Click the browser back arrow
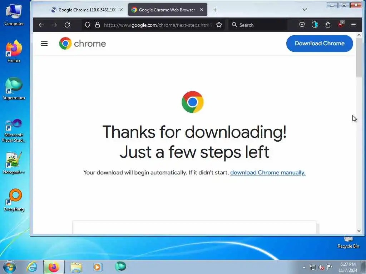This screenshot has width=366, height=274. point(41,25)
